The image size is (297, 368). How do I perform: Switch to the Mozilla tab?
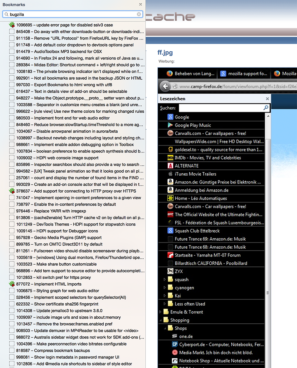(x=284, y=73)
